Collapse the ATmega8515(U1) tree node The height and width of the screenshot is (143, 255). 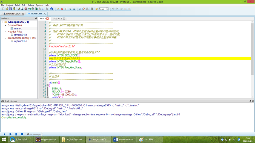(3, 22)
